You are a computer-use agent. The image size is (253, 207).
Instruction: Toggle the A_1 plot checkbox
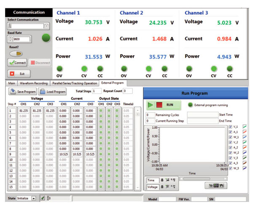(230, 132)
